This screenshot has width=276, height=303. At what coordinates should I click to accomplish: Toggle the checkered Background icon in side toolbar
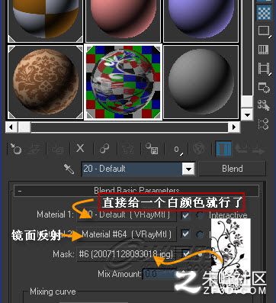(x=264, y=12)
